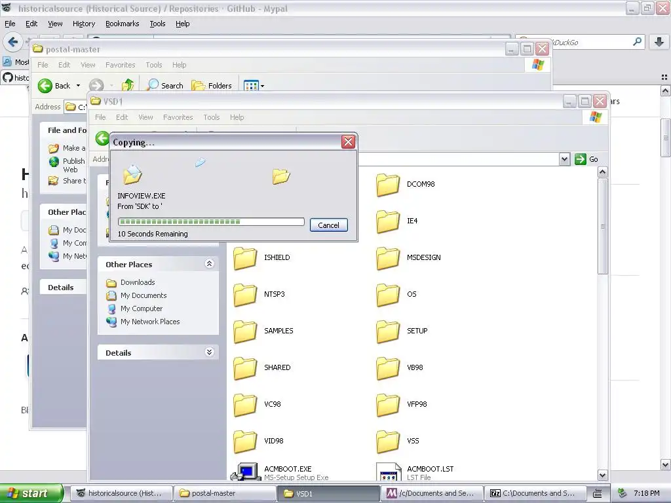Click Up folder icon in postal-master toolbar

(x=128, y=85)
